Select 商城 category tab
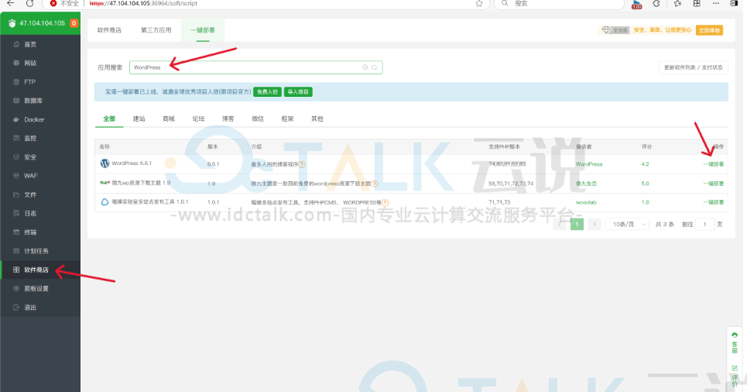747x392 pixels. 169,119
